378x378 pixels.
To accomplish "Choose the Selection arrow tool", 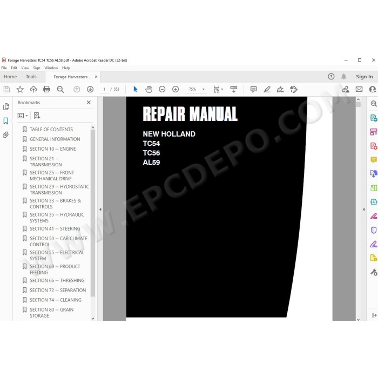I will pos(136,90).
